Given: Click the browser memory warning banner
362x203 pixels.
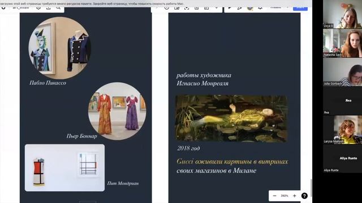Looking at the screenshot, I should [x=156, y=3].
